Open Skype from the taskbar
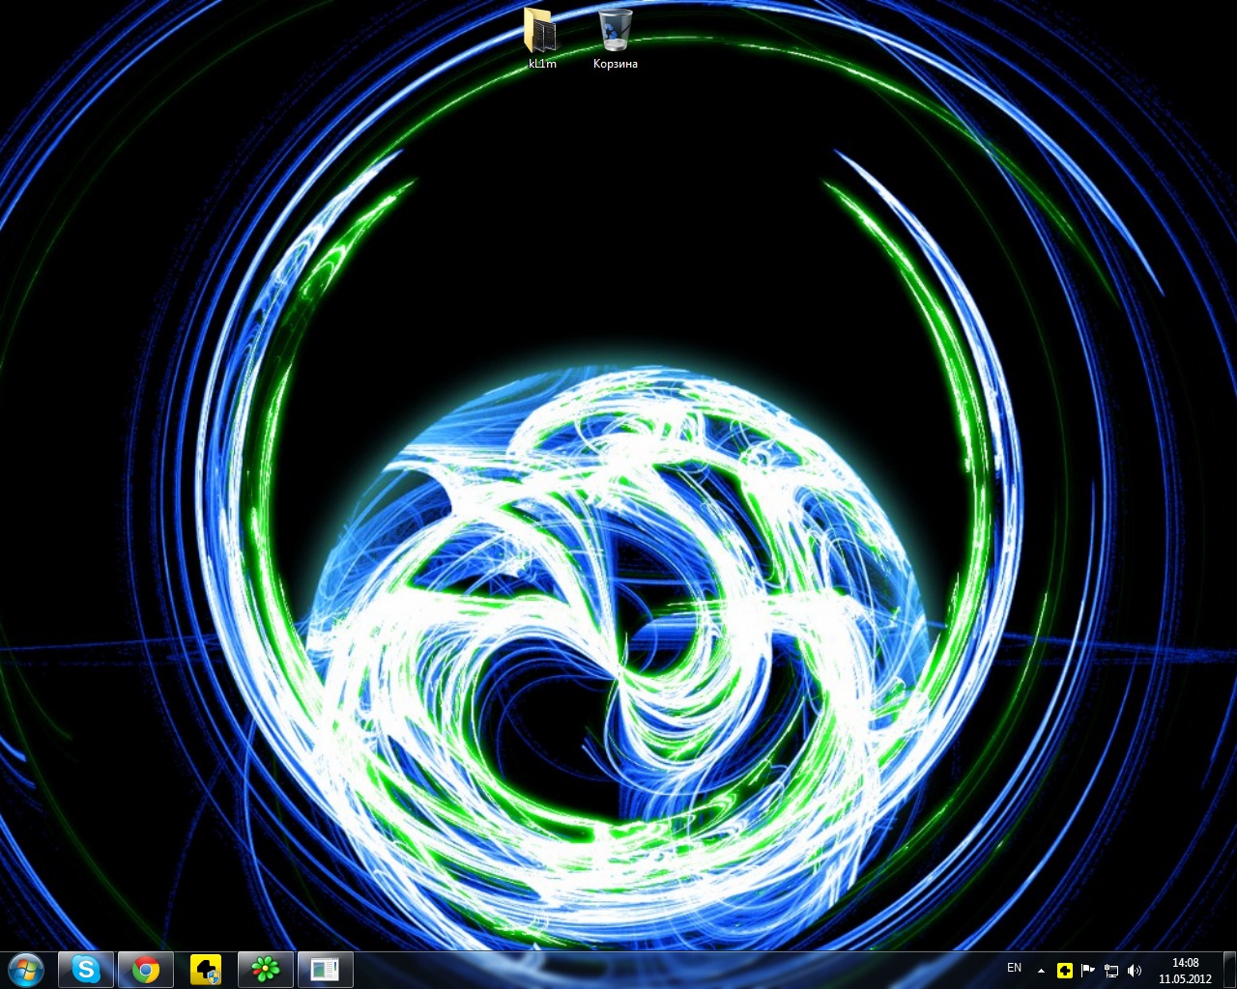The width and height of the screenshot is (1237, 989). [86, 969]
